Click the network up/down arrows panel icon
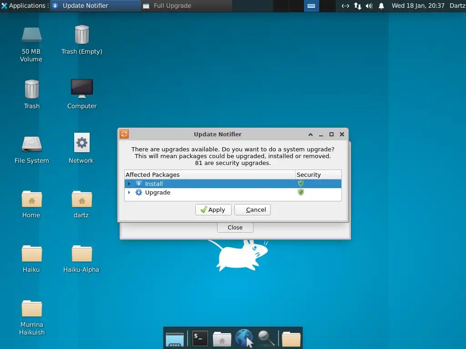466x349 pixels. (x=358, y=6)
